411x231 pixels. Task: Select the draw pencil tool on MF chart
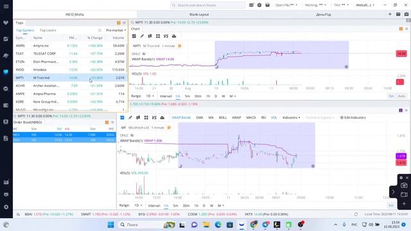(x=130, y=117)
